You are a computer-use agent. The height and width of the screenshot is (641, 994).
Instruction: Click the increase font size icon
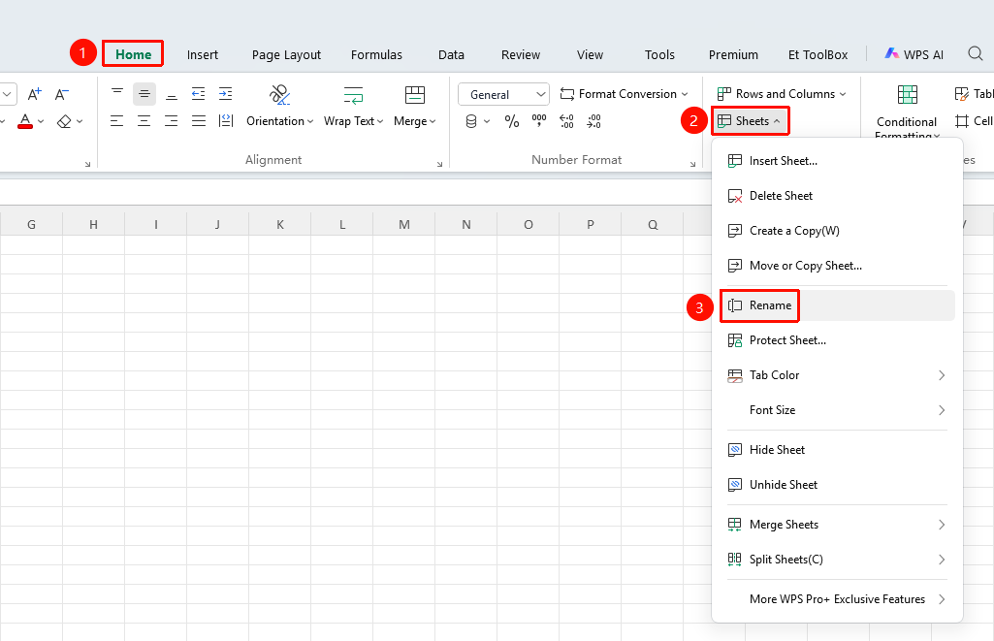(x=35, y=94)
